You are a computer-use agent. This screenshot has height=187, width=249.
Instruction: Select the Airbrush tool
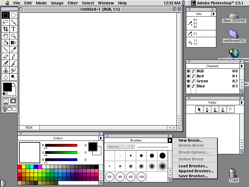click(6, 63)
